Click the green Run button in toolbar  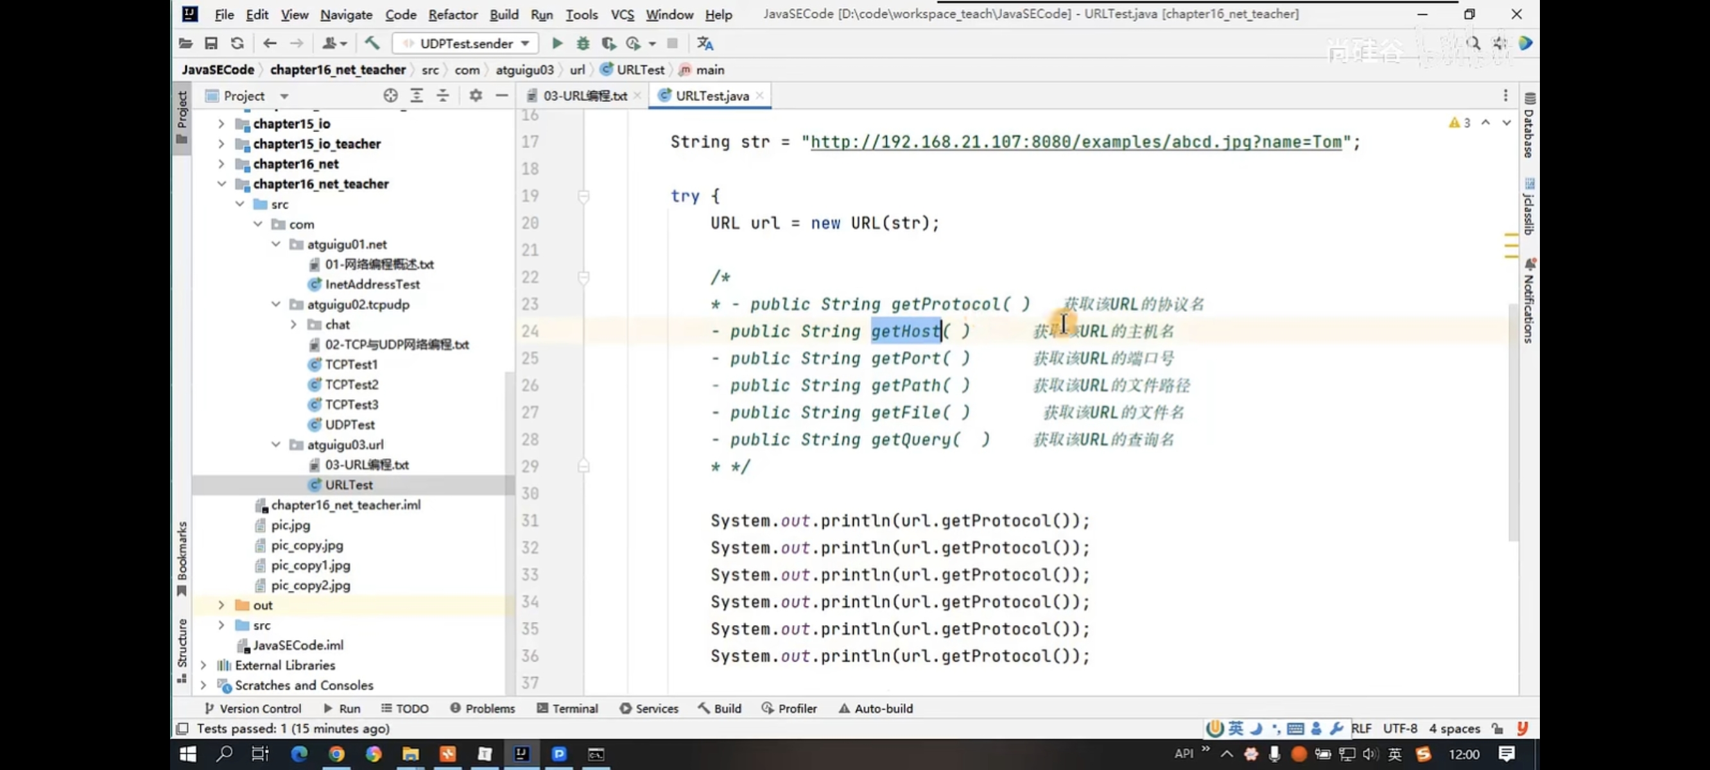pos(557,43)
